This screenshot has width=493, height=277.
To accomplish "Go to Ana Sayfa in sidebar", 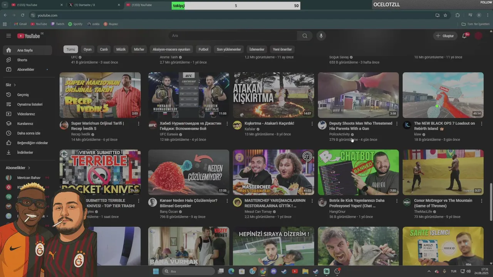I will (x=27, y=50).
